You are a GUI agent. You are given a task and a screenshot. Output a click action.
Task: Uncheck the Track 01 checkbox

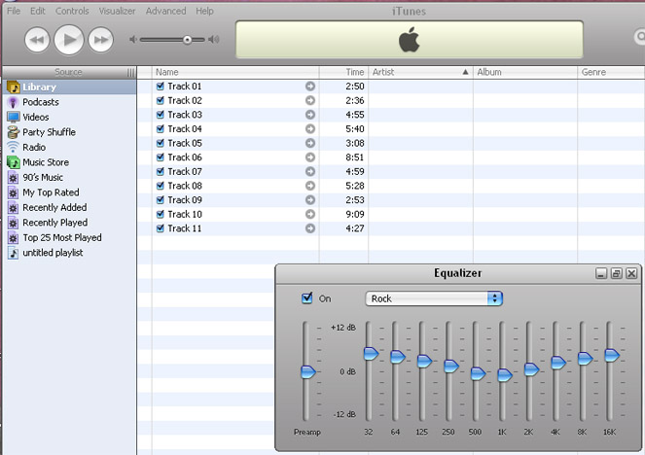pyautogui.click(x=161, y=87)
